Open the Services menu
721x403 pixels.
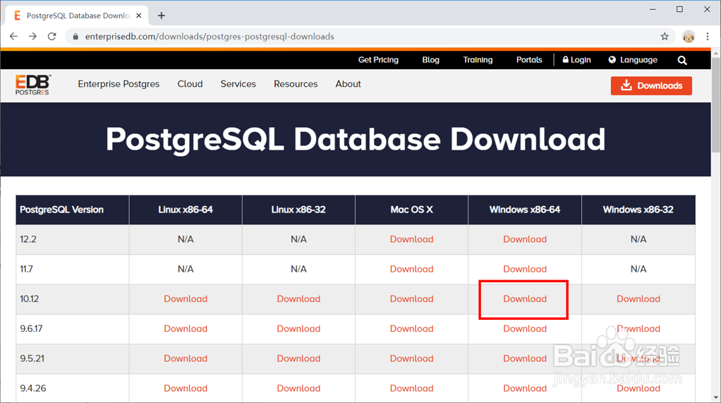[x=238, y=84]
